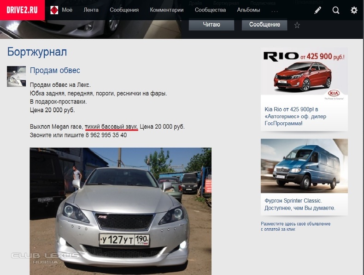
Task: Open 'Сообщения' in top navigation
Action: [124, 10]
